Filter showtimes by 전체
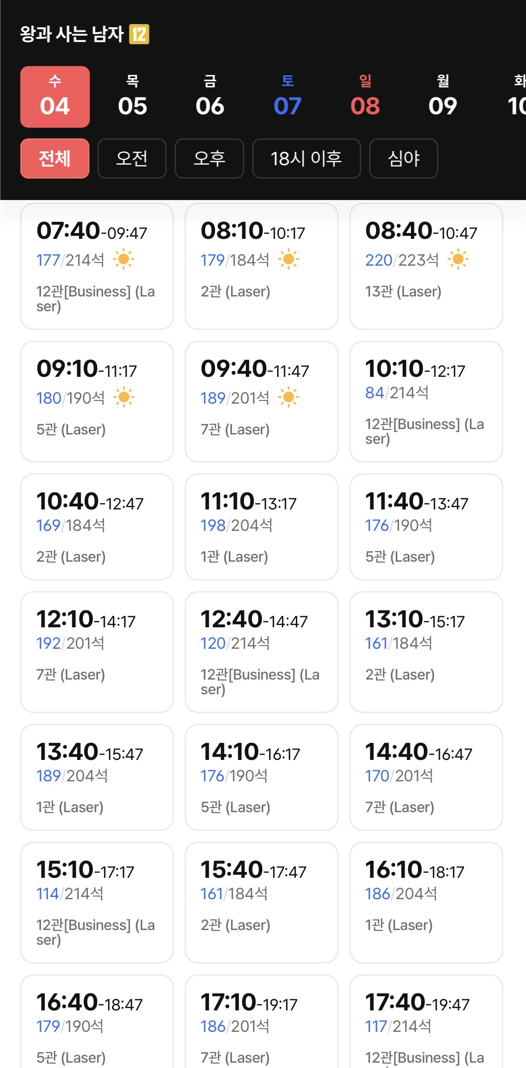Viewport: 526px width, 1068px height. coord(55,159)
